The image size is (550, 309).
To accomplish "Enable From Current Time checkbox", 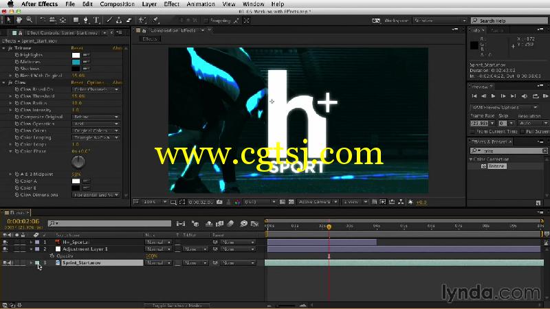I will [x=472, y=131].
